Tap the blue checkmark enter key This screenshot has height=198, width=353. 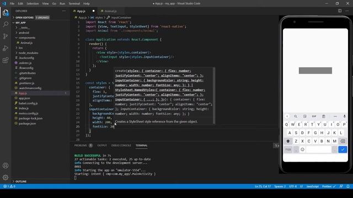point(343,149)
